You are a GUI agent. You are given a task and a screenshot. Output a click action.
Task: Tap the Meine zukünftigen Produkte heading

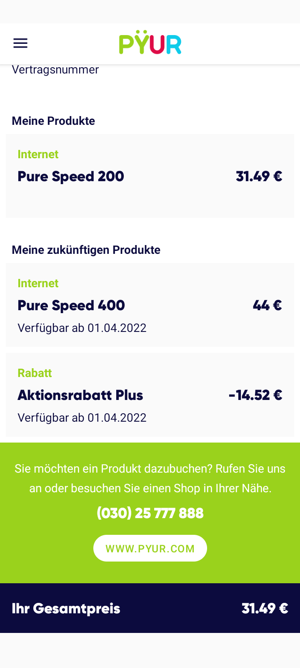tap(86, 250)
